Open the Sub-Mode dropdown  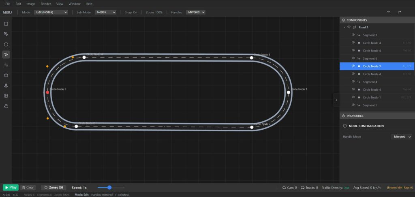(x=105, y=12)
